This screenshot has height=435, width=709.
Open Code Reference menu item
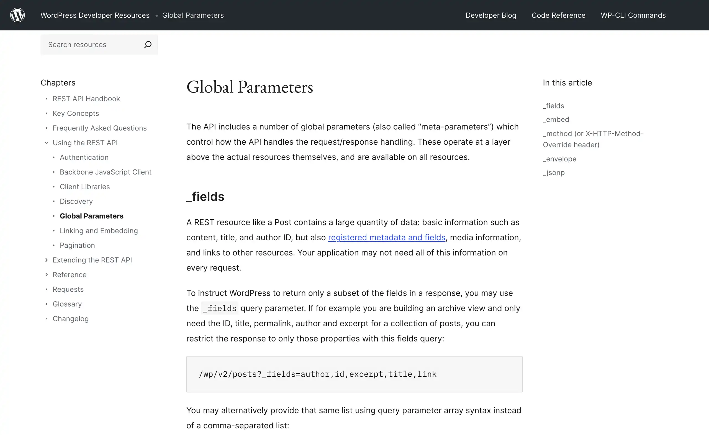click(x=558, y=15)
